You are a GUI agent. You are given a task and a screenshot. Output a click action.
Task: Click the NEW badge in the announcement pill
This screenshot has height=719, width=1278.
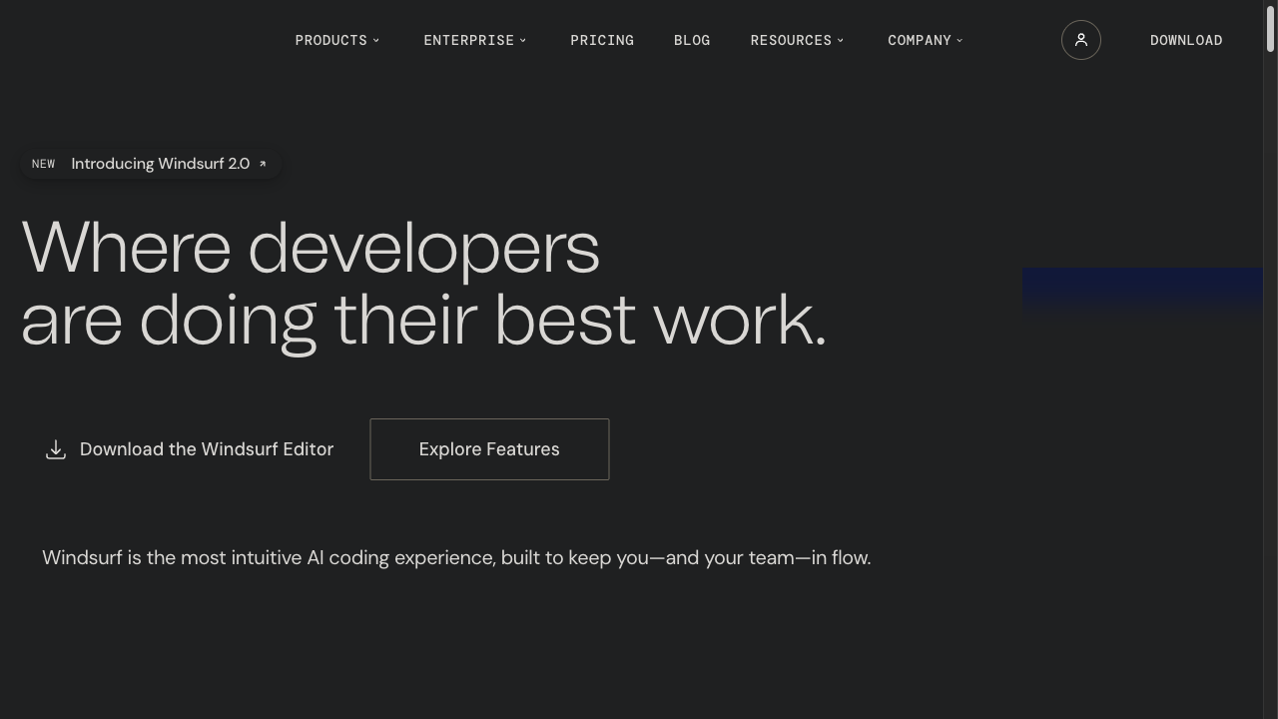[43, 164]
